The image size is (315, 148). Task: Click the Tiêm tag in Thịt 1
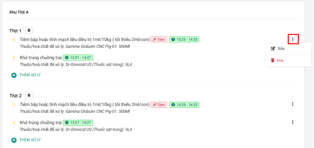click(159, 39)
